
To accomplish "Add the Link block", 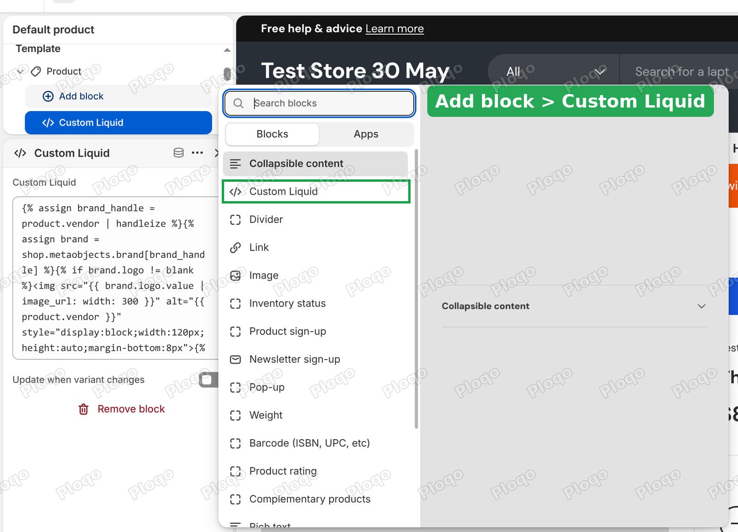I will tap(315, 247).
